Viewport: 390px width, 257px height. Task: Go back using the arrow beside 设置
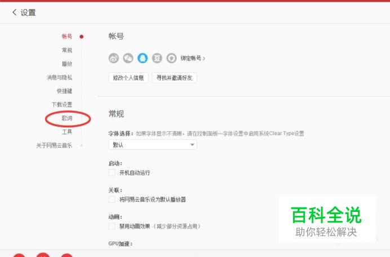click(x=15, y=12)
